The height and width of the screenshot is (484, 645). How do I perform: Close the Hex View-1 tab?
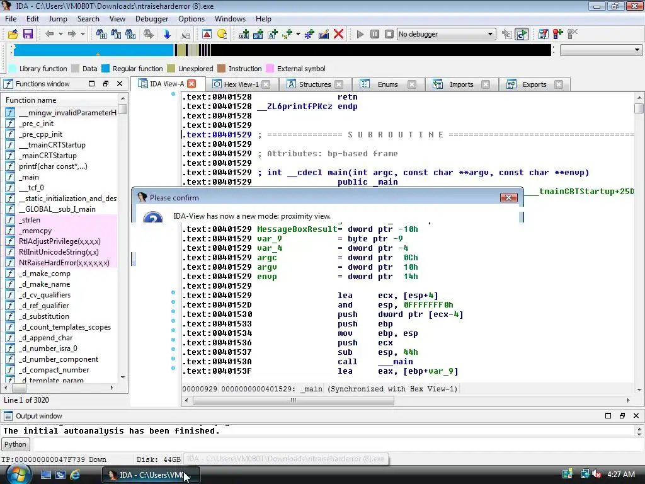(x=266, y=84)
